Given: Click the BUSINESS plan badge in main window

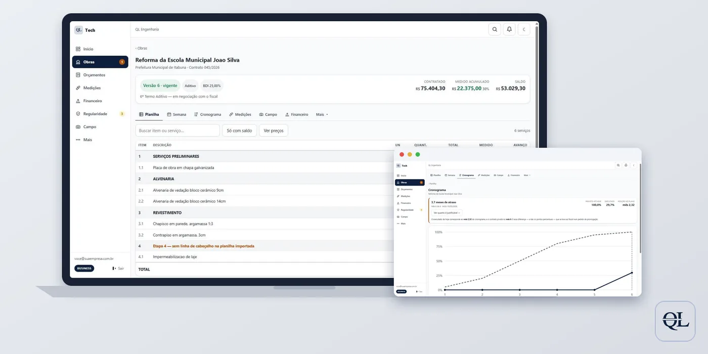Looking at the screenshot, I should click(84, 269).
